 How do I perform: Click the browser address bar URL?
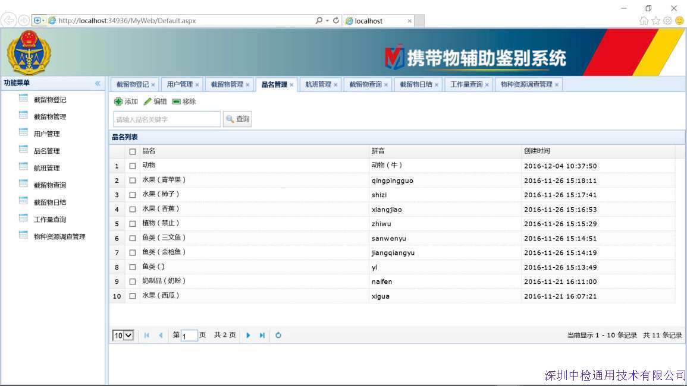(127, 21)
